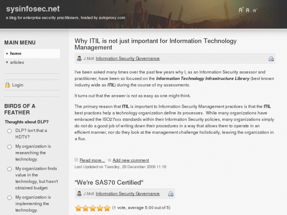This screenshot has width=287, height=215.
Task: Click the sysinfosec.net site title
Action: coord(32,9)
